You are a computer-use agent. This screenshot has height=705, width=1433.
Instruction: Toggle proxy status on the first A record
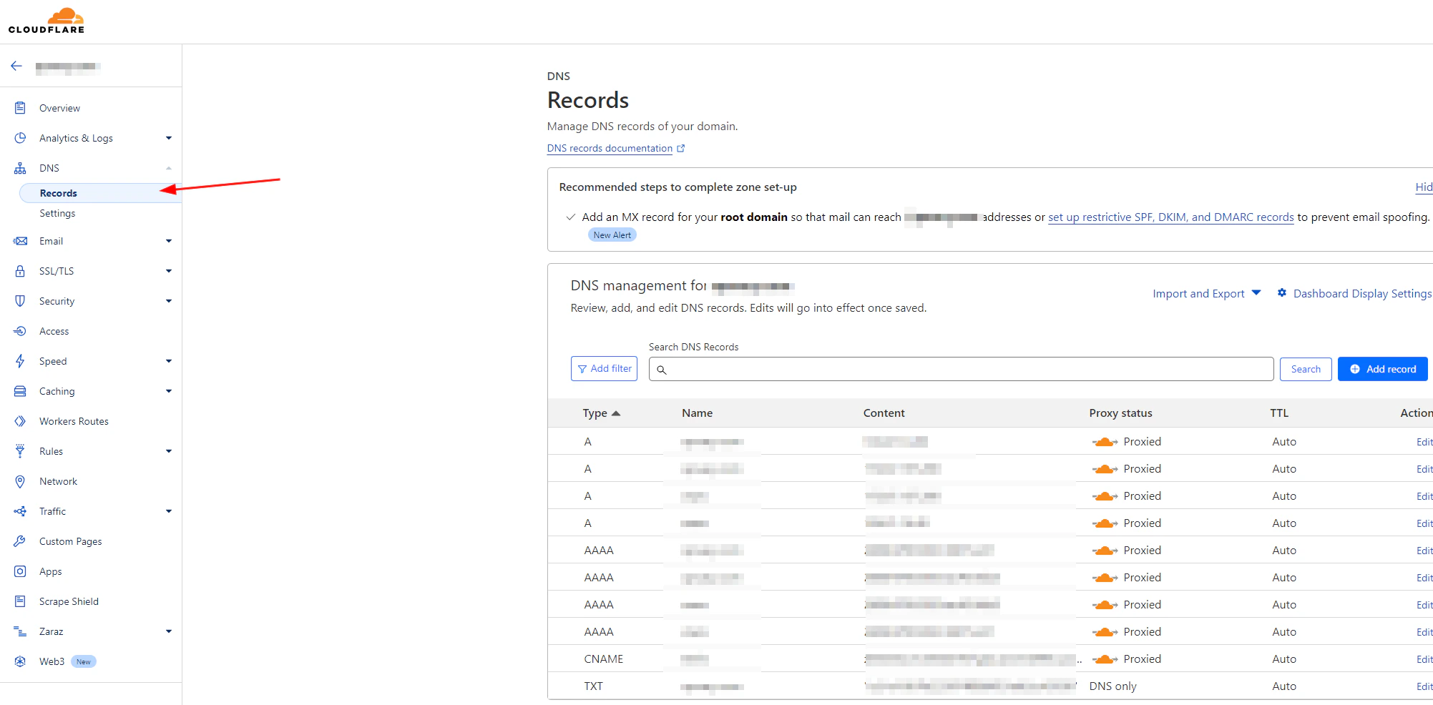pos(1105,441)
